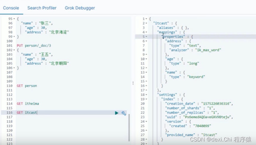
Task: Place cursor on GET itheima line
Action: (28, 104)
